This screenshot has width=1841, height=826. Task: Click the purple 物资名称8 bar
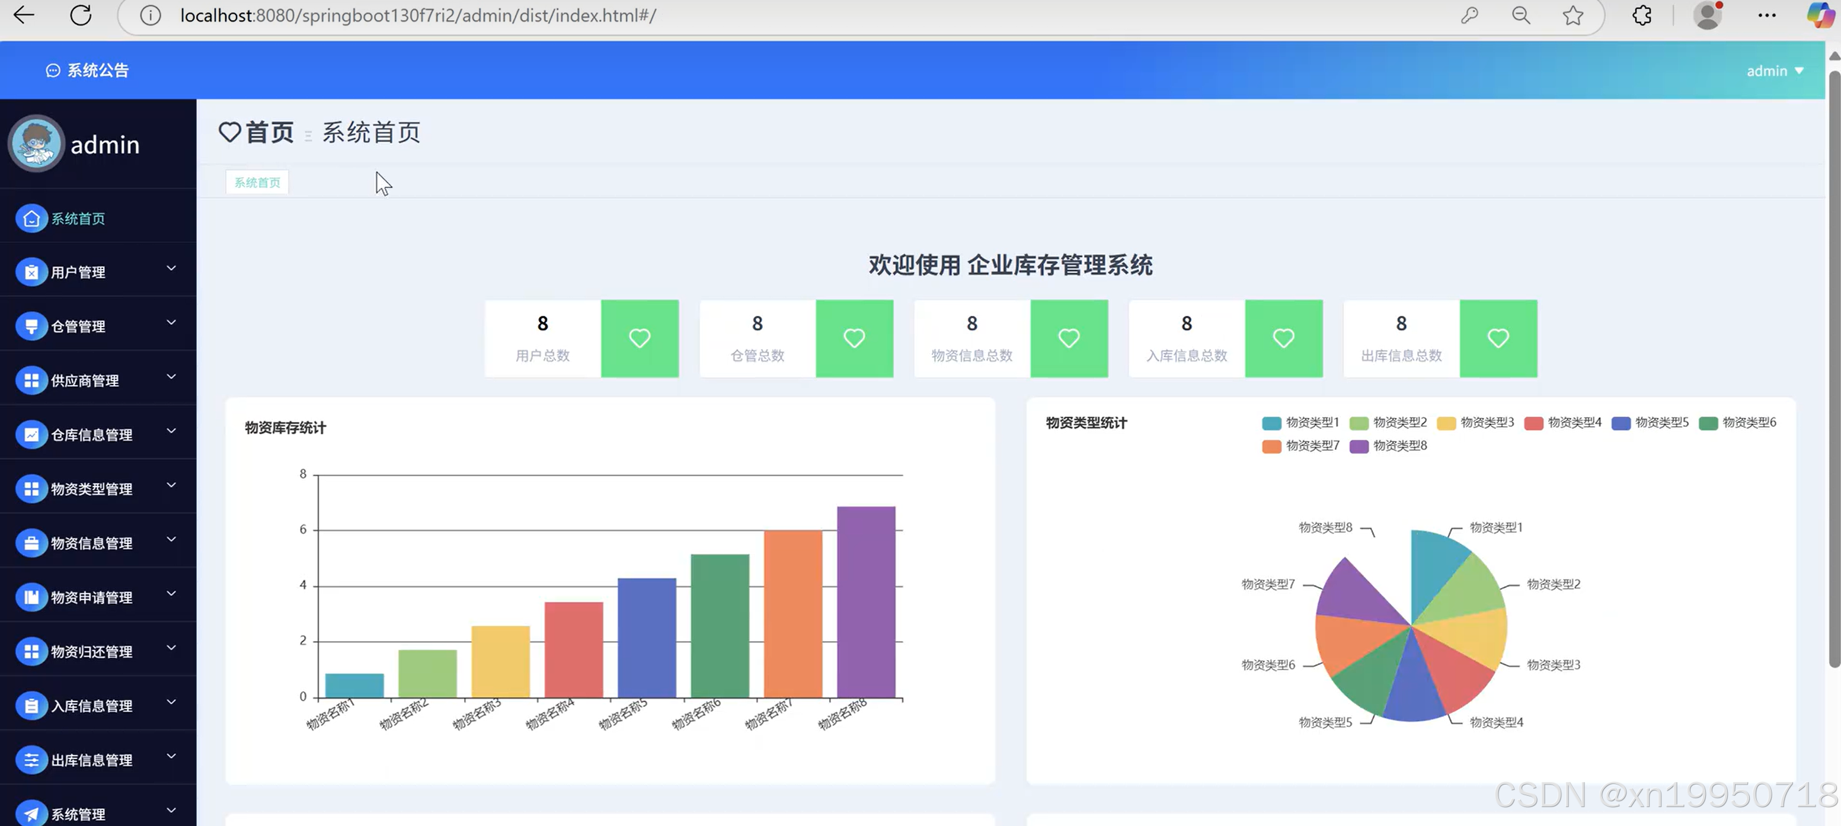point(866,601)
